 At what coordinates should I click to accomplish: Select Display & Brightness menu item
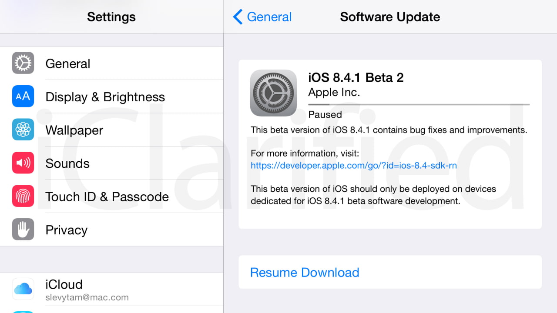pyautogui.click(x=105, y=97)
